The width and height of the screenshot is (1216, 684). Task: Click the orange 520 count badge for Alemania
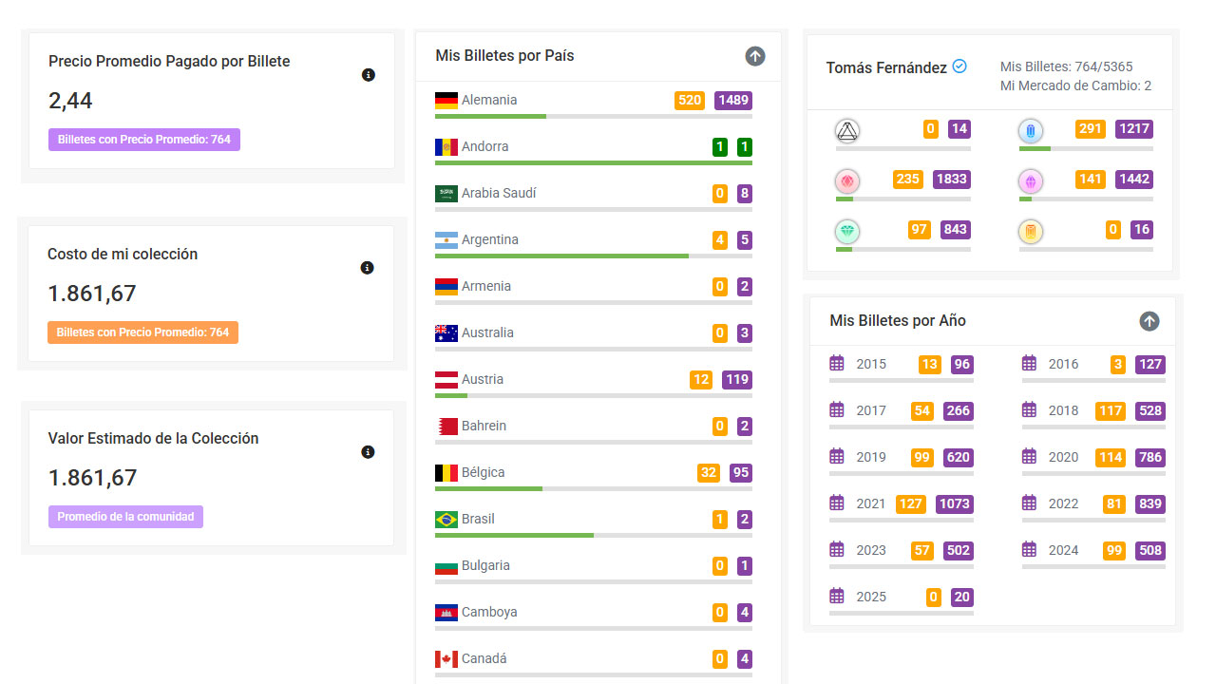pyautogui.click(x=690, y=101)
